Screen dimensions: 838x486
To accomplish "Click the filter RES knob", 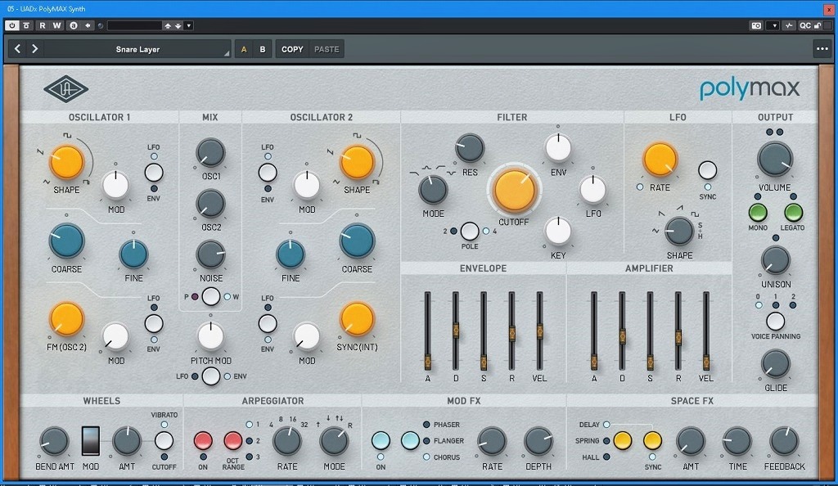I will pos(470,148).
